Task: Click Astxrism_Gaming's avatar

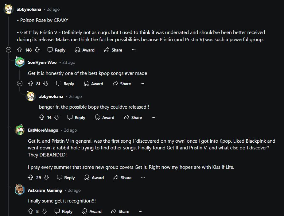Action: point(20,190)
